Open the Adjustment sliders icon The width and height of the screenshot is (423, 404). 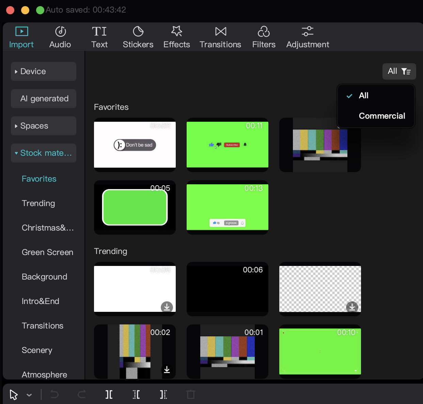click(x=308, y=32)
